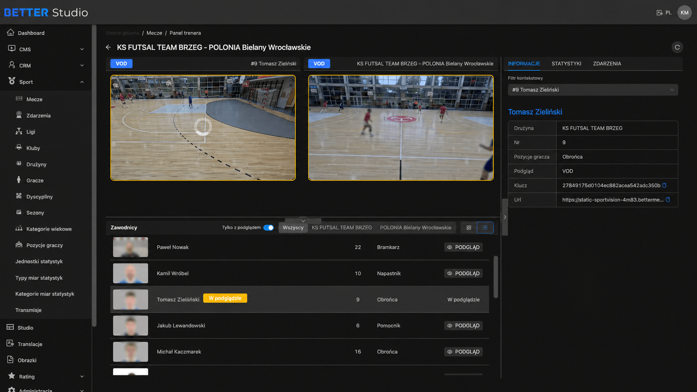Filter players by POLONIA Bielany Wrocławskie
Image resolution: width=697 pixels, height=392 pixels.
tap(416, 228)
